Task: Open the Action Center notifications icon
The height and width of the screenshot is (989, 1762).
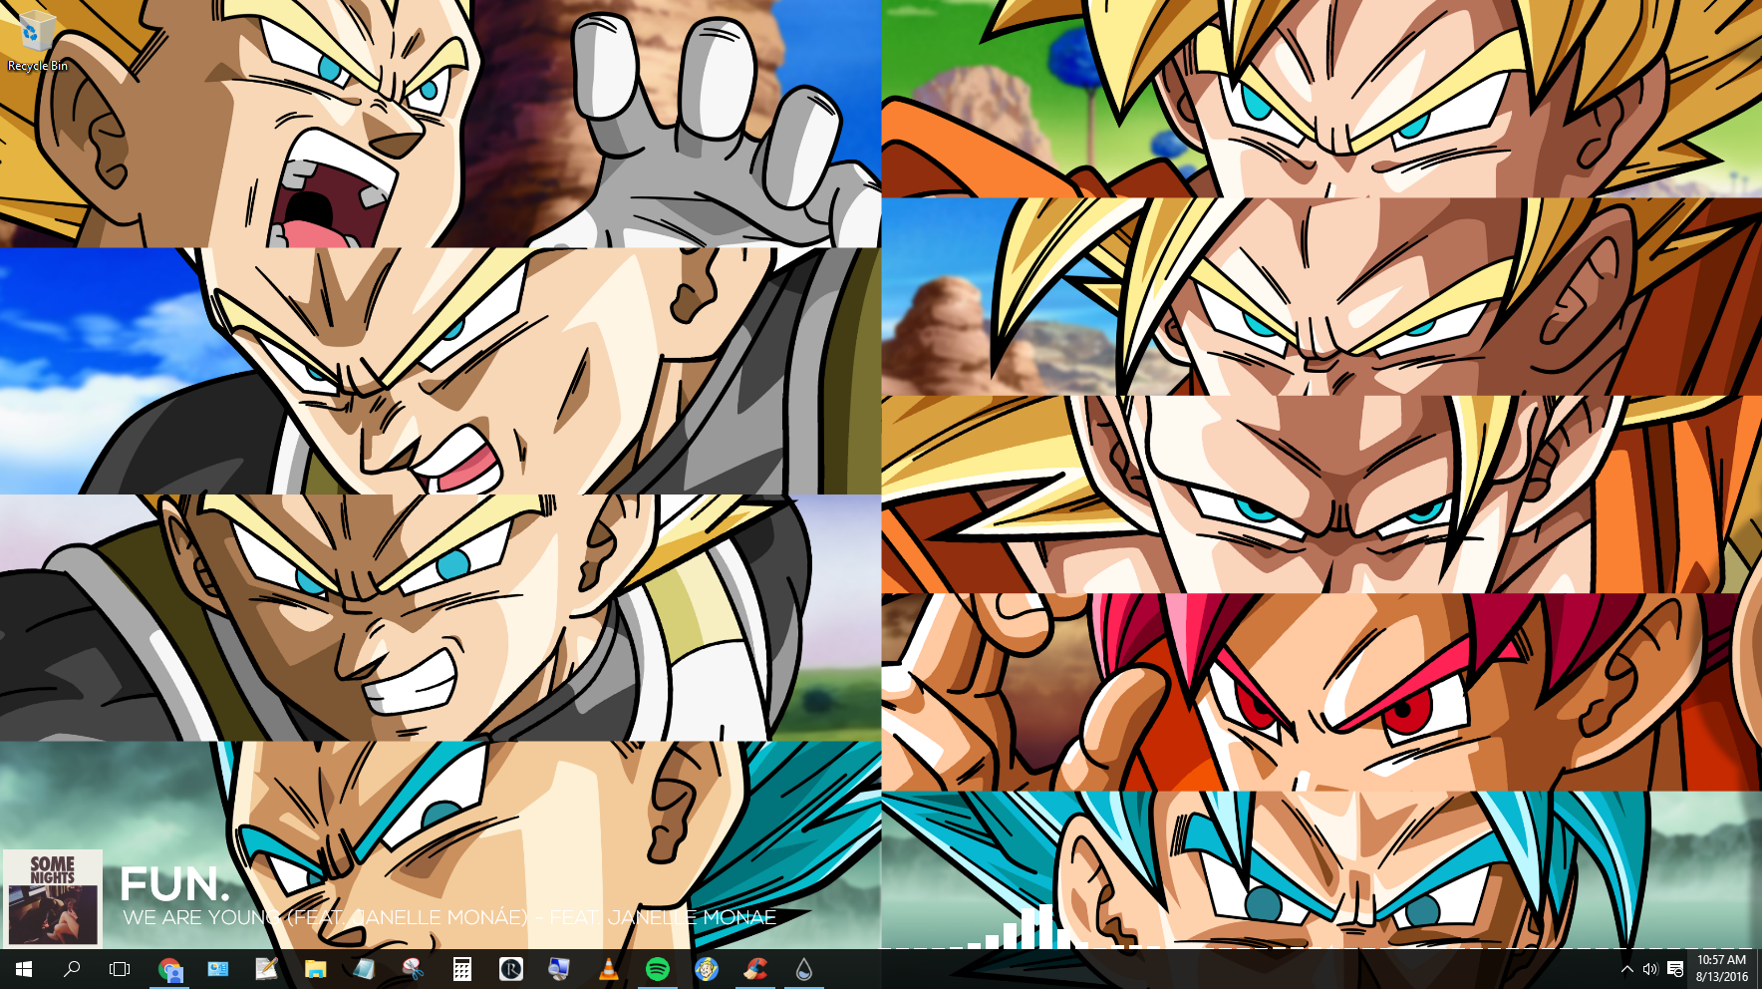Action: point(1675,969)
